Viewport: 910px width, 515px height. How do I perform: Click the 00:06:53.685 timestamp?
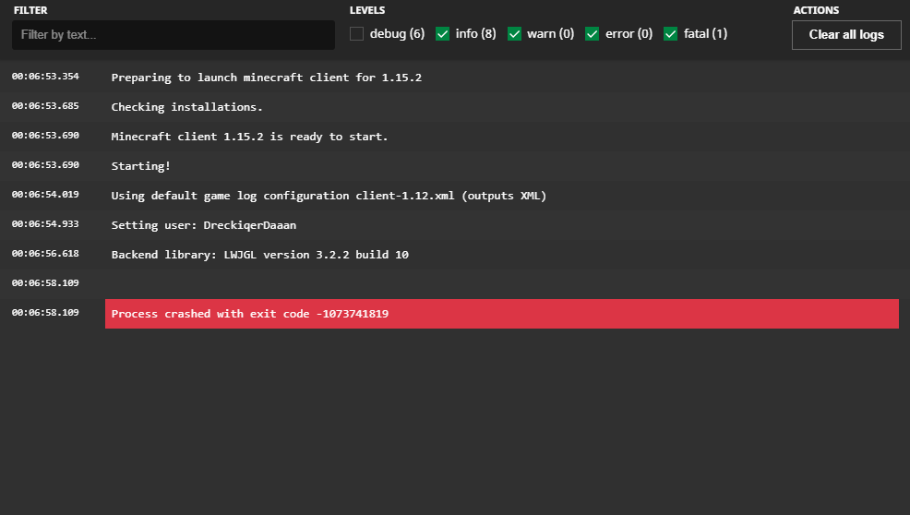[x=45, y=106]
